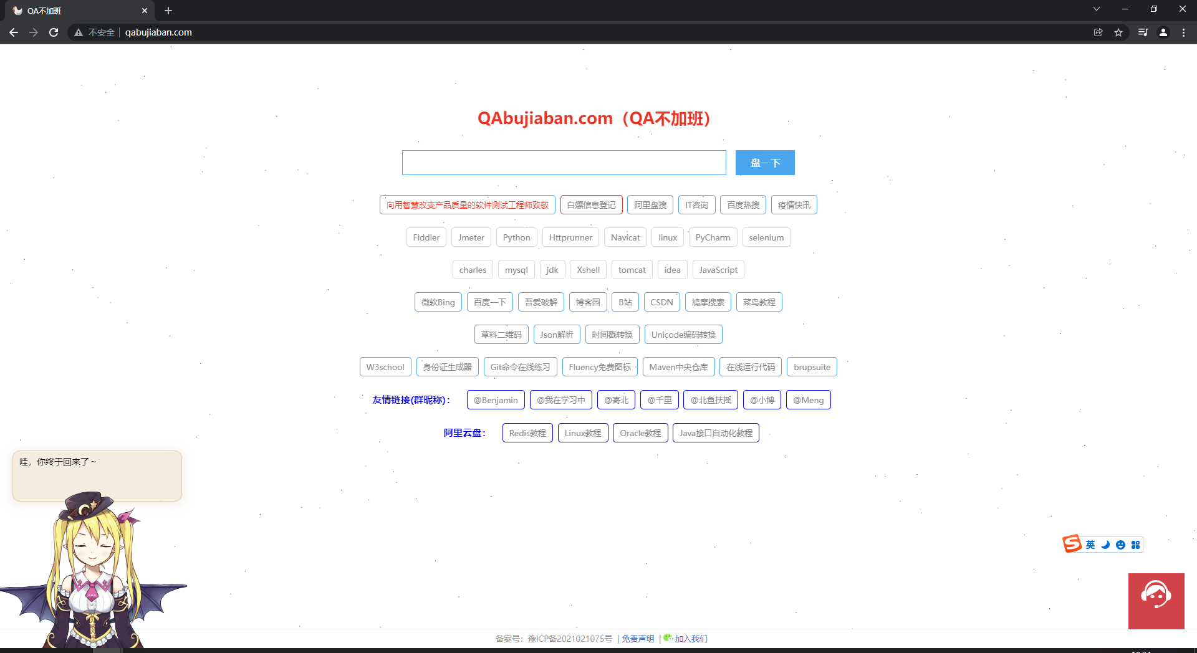Click the forward navigation arrow
Viewport: 1197px width, 653px height.
[34, 32]
